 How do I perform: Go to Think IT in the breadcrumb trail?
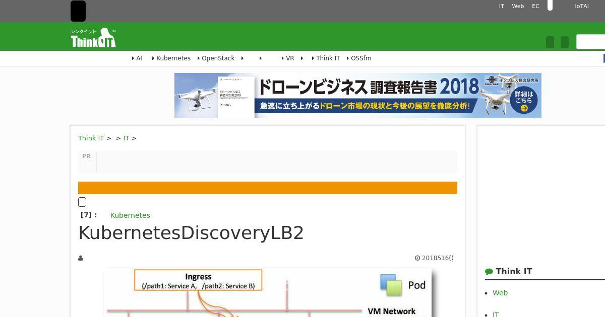(91, 138)
